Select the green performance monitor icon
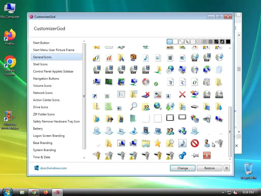261x196 pixels. tap(109, 82)
